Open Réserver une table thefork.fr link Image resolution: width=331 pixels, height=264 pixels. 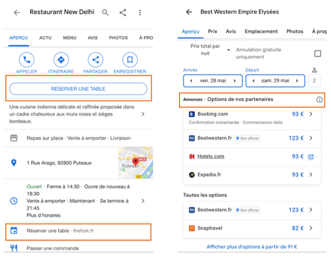[x=78, y=231]
